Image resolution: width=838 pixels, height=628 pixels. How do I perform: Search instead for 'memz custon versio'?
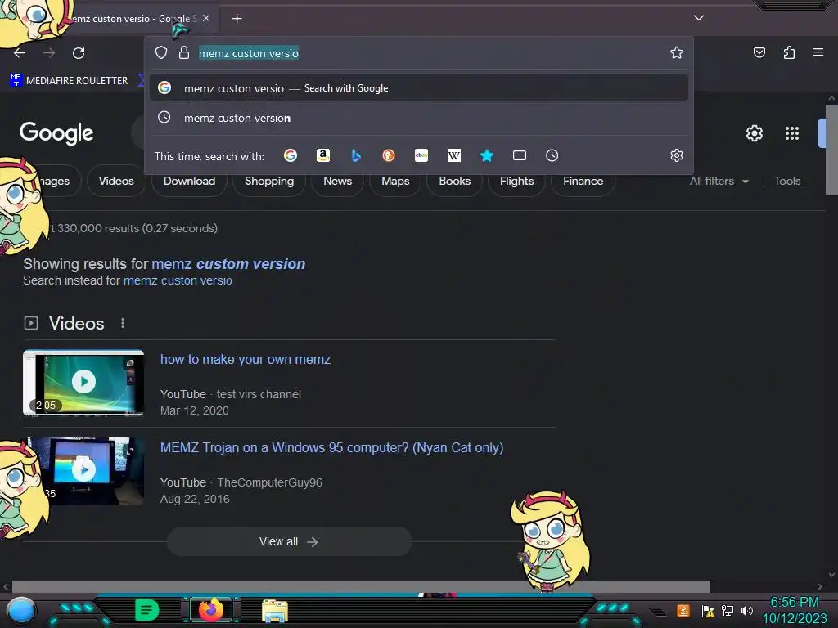coord(178,280)
